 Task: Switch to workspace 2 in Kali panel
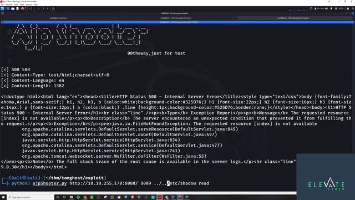[39, 9]
